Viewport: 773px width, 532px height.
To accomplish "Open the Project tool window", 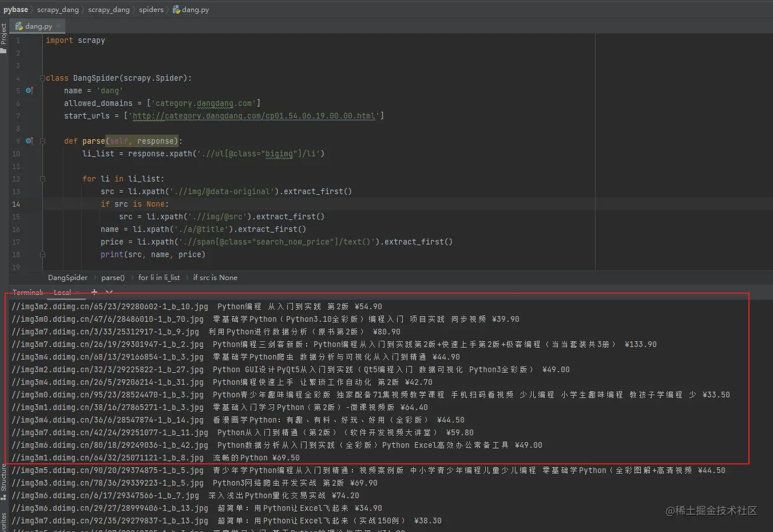I will point(3,38).
